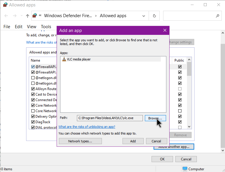This screenshot has width=225, height=172.
Task: Cancel the Add an app dialog
Action: (x=156, y=141)
